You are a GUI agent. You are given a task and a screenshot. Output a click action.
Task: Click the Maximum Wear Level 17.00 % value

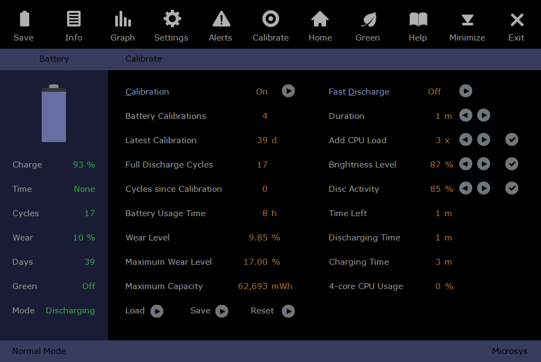click(x=261, y=262)
